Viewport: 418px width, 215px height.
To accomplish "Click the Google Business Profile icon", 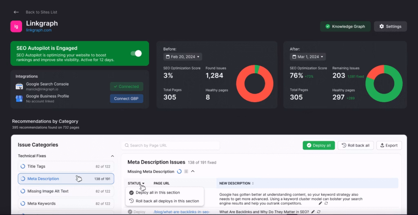I will click(19, 99).
